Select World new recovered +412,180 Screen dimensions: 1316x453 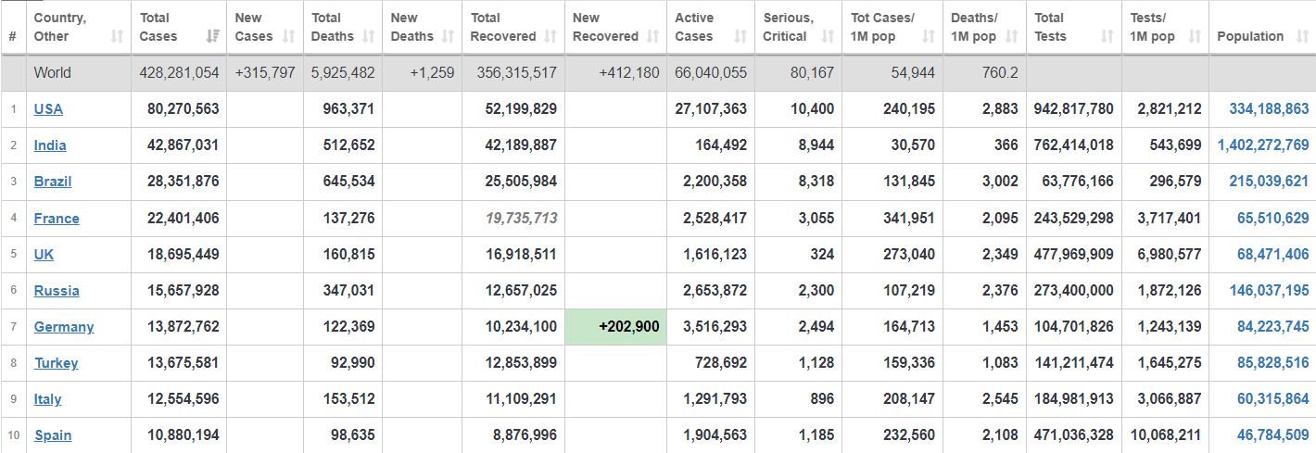[x=629, y=72]
